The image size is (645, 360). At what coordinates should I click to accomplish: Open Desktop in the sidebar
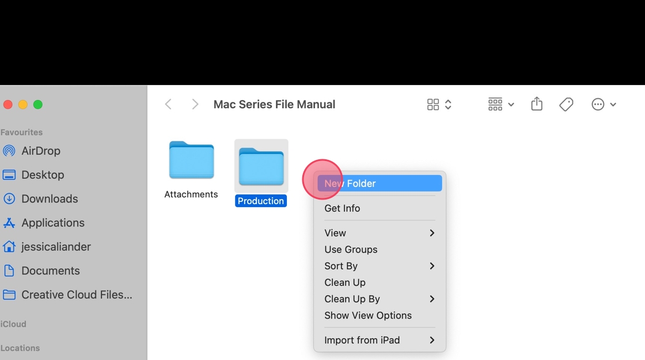point(42,175)
